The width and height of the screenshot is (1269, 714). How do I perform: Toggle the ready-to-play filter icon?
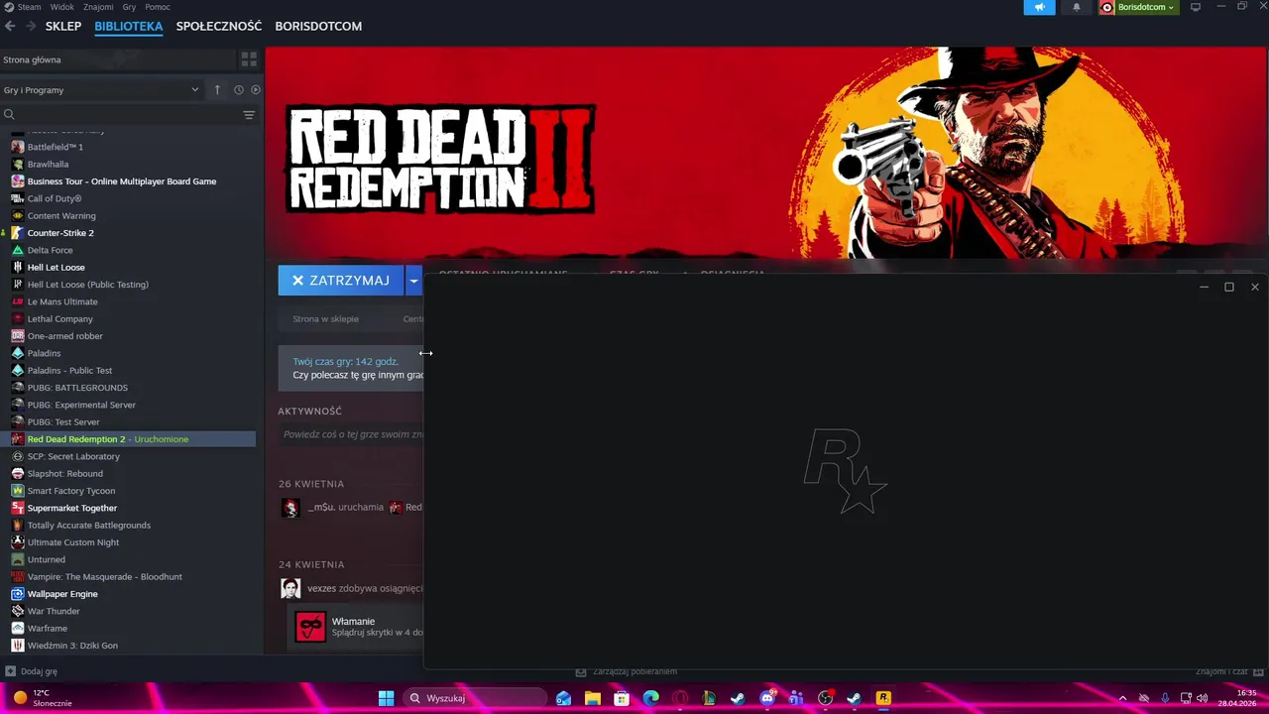tap(256, 89)
